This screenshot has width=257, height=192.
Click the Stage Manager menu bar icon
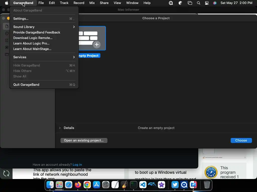190,3
